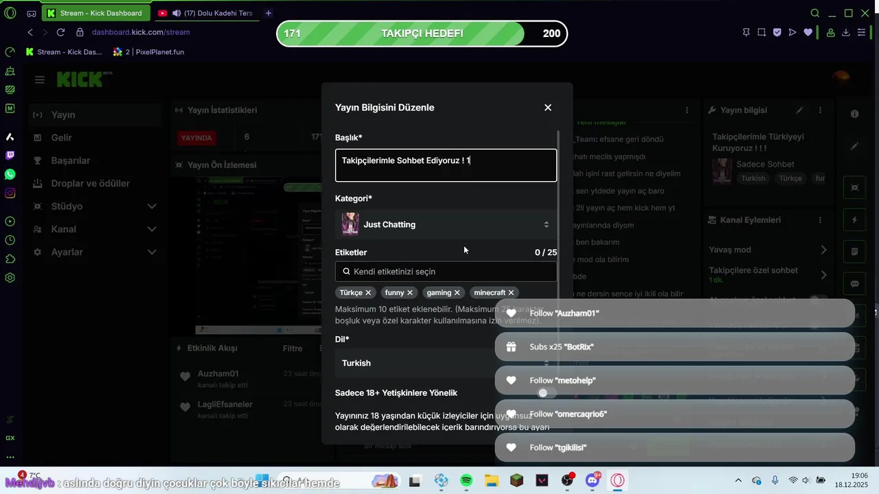The width and height of the screenshot is (879, 494).
Task: Open the PixelPlanet.fun bookmark
Action: click(x=149, y=51)
